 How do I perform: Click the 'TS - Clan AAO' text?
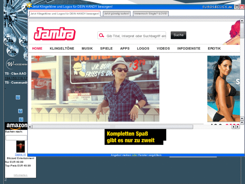[x=16, y=74]
